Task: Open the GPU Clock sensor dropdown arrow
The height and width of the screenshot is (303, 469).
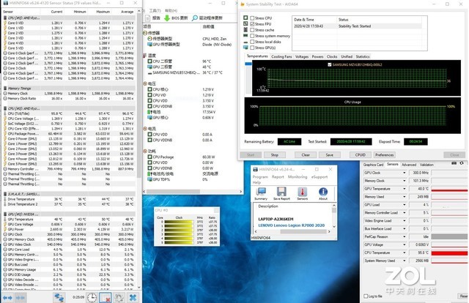Action: (405, 173)
